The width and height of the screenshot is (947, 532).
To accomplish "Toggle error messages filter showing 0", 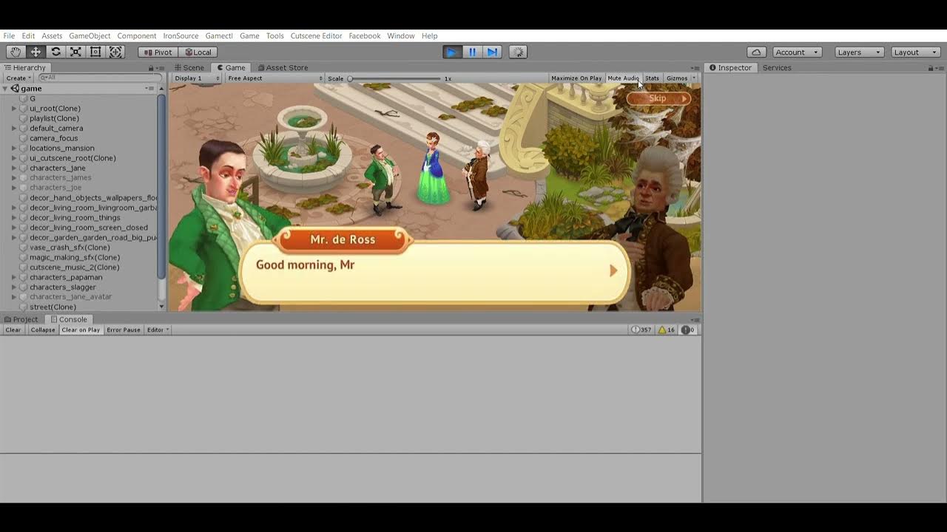I will pyautogui.click(x=687, y=330).
